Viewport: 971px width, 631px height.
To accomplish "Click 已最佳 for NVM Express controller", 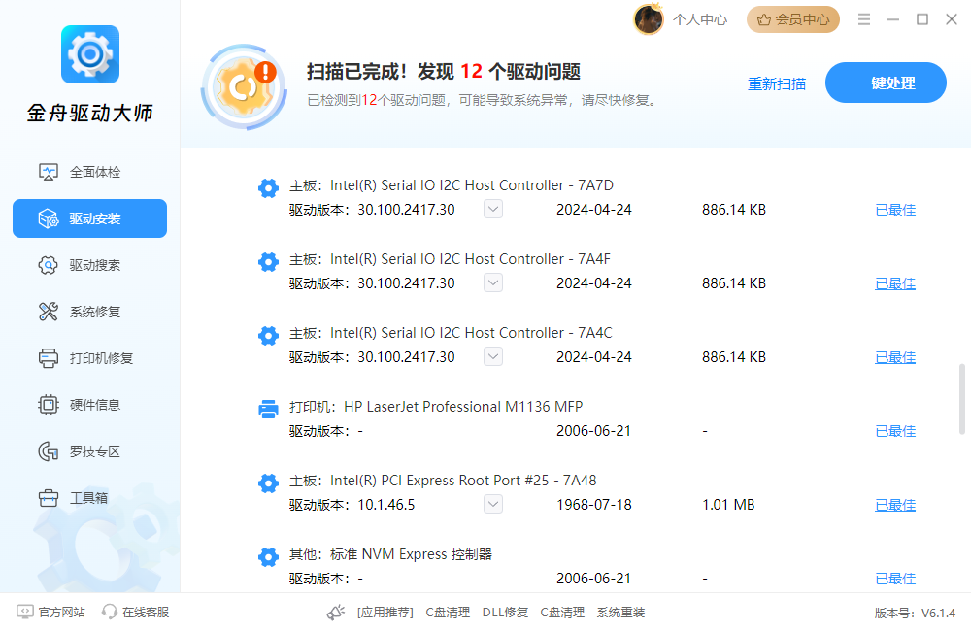I will click(895, 579).
